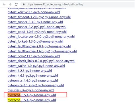Download pytest_pep8-1.0.6 wheel

pos(37,32)
